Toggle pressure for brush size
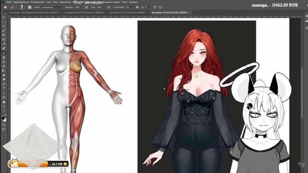308x173 pixels. [155, 7]
